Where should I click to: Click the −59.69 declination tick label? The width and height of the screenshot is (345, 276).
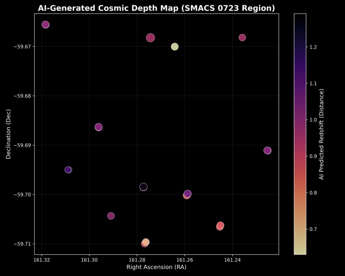(x=23, y=145)
